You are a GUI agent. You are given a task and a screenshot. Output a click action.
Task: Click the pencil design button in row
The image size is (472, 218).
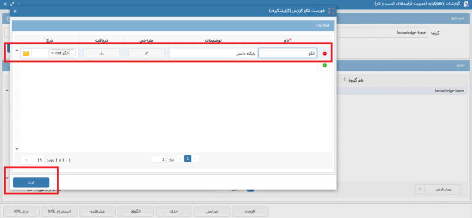pyautogui.click(x=147, y=53)
